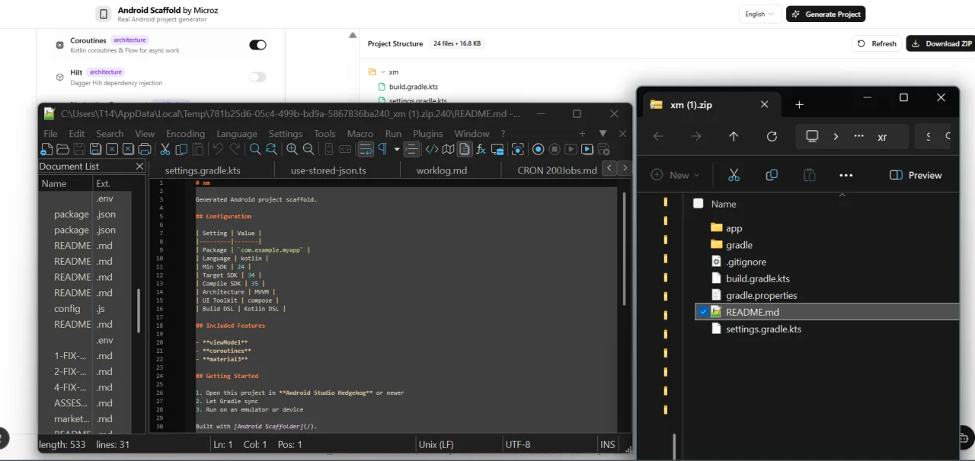Open Document Map icon in Notepad++ toolbar

448,149
